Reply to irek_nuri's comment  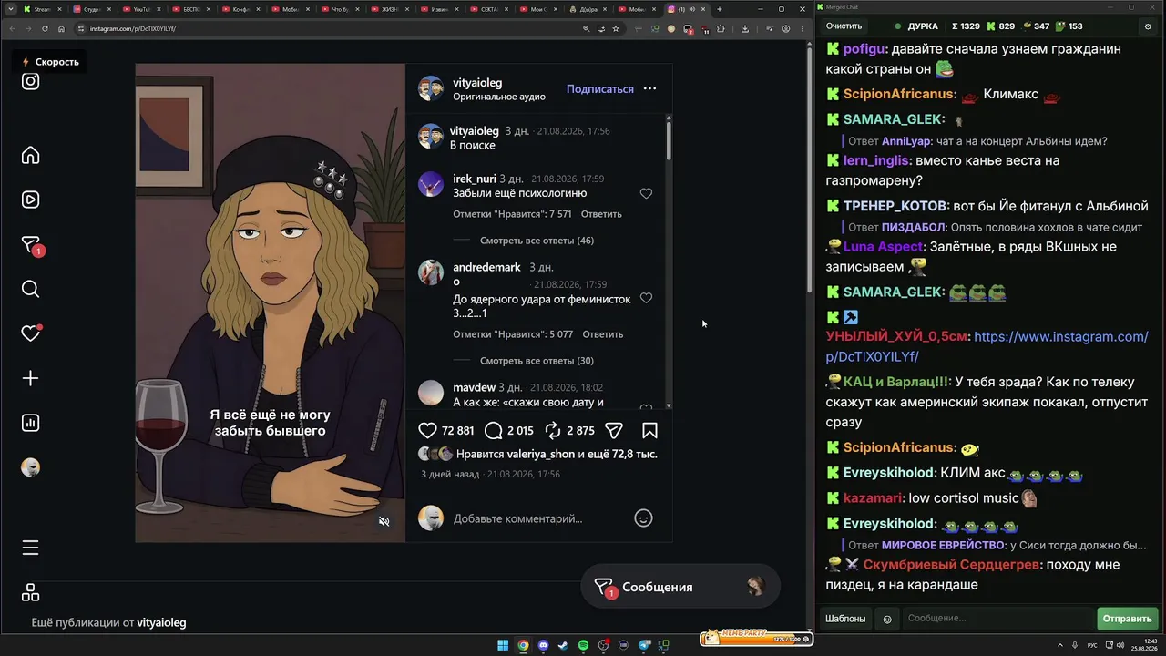601,214
